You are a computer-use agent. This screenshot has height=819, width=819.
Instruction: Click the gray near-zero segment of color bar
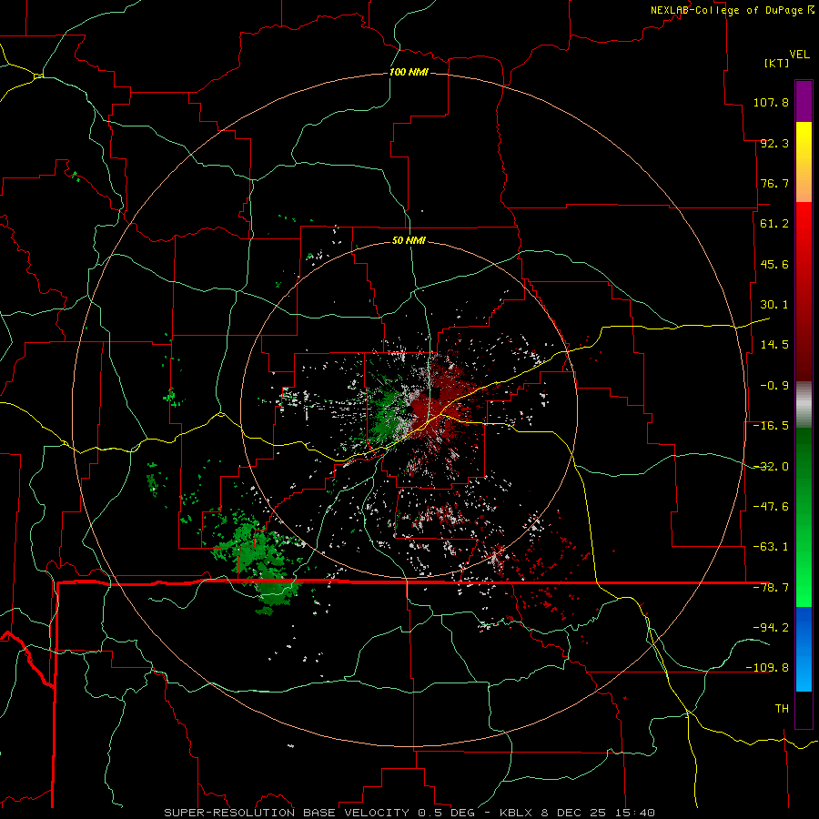coord(804,404)
